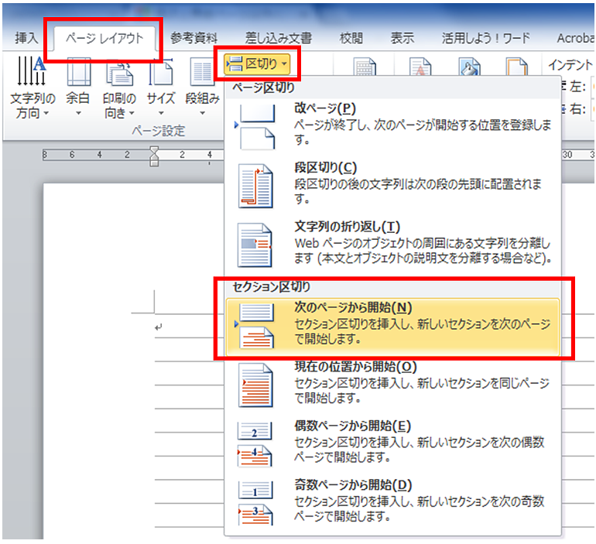Click the 段組み columns icon

(202, 72)
